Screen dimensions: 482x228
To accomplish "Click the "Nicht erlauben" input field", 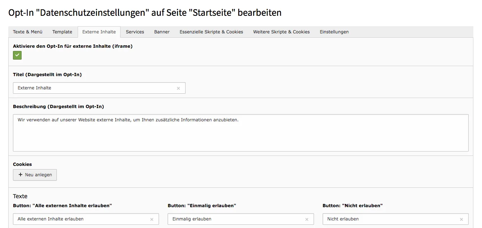I will coord(388,219).
